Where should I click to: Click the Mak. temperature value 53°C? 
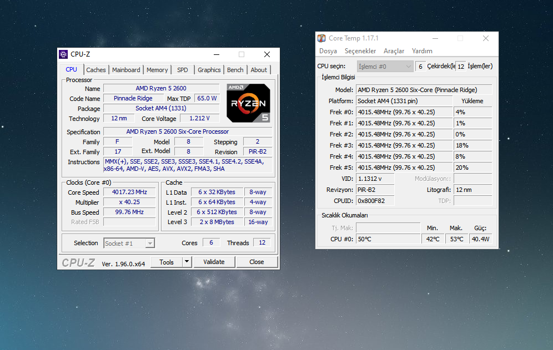pyautogui.click(x=457, y=239)
